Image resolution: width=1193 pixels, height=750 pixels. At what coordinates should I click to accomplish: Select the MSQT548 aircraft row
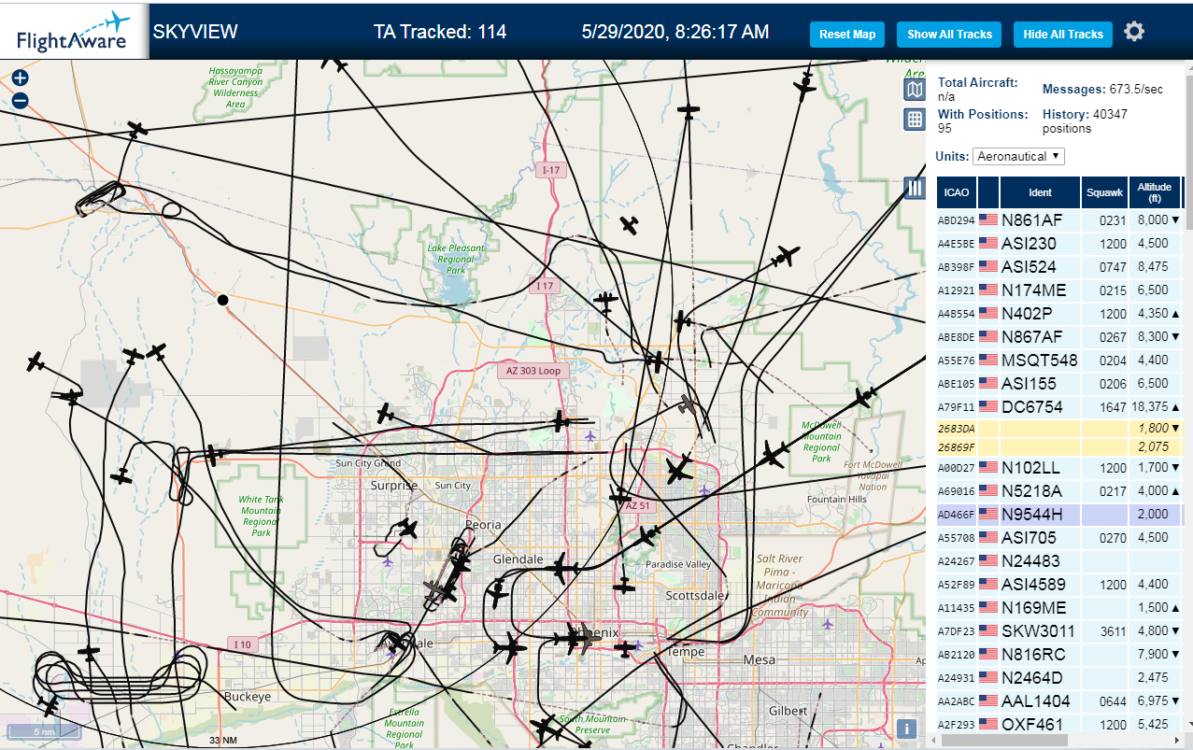(1059, 361)
